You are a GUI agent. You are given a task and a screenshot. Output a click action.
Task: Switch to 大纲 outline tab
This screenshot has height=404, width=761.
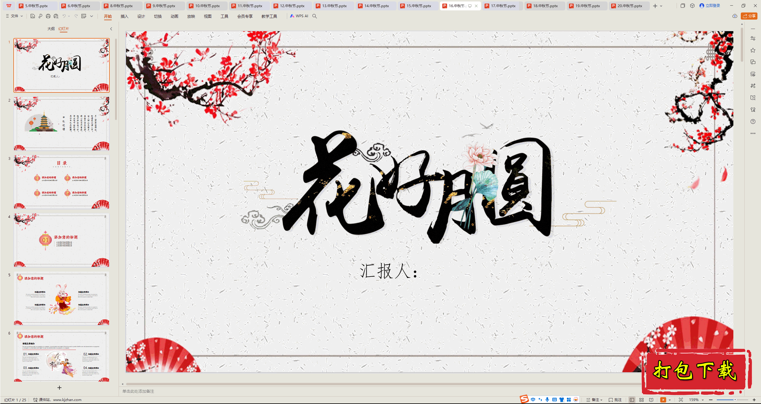coord(51,29)
